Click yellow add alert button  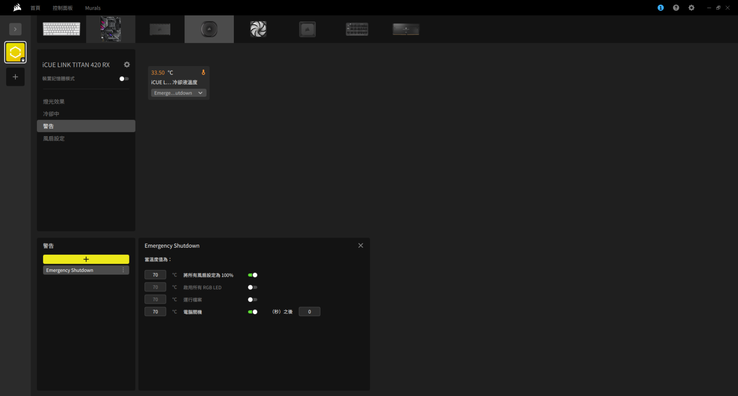click(x=86, y=259)
